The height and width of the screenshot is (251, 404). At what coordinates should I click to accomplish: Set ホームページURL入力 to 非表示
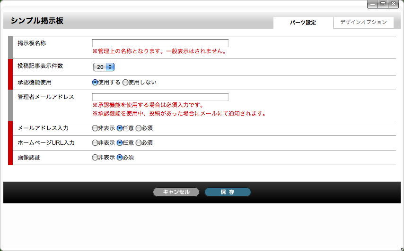[95, 143]
